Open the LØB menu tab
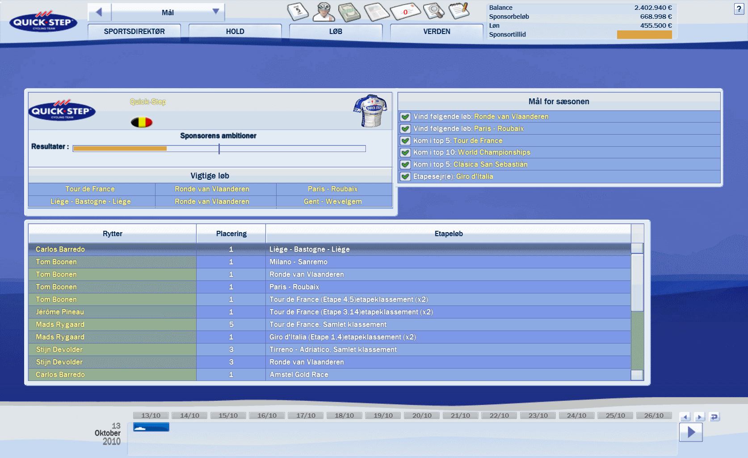The image size is (748, 458). tap(336, 31)
